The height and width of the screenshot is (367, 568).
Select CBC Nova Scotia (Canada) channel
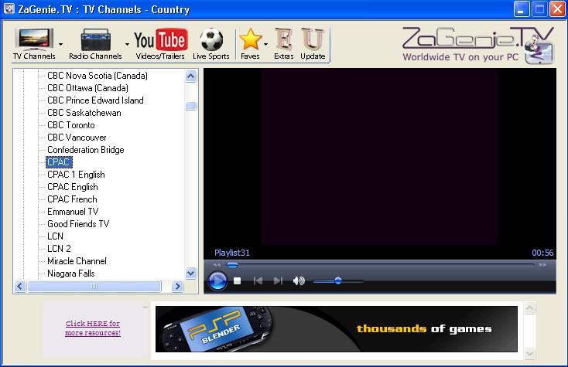click(98, 76)
